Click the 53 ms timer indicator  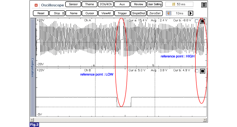(179, 4)
